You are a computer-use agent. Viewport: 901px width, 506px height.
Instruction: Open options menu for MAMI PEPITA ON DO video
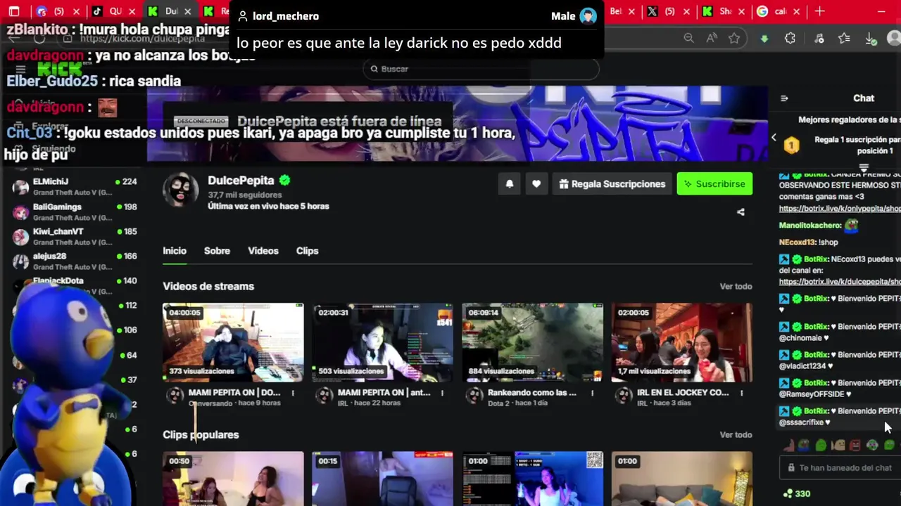point(293,393)
